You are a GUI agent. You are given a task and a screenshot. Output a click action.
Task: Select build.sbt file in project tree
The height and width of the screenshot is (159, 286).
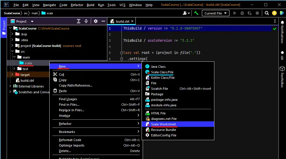coord(27,81)
